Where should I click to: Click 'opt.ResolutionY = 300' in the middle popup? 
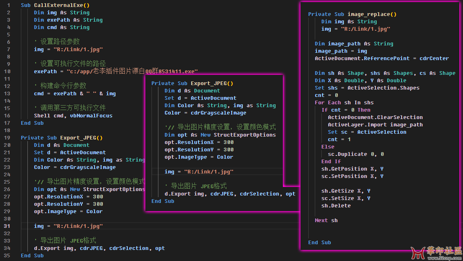coord(199,150)
